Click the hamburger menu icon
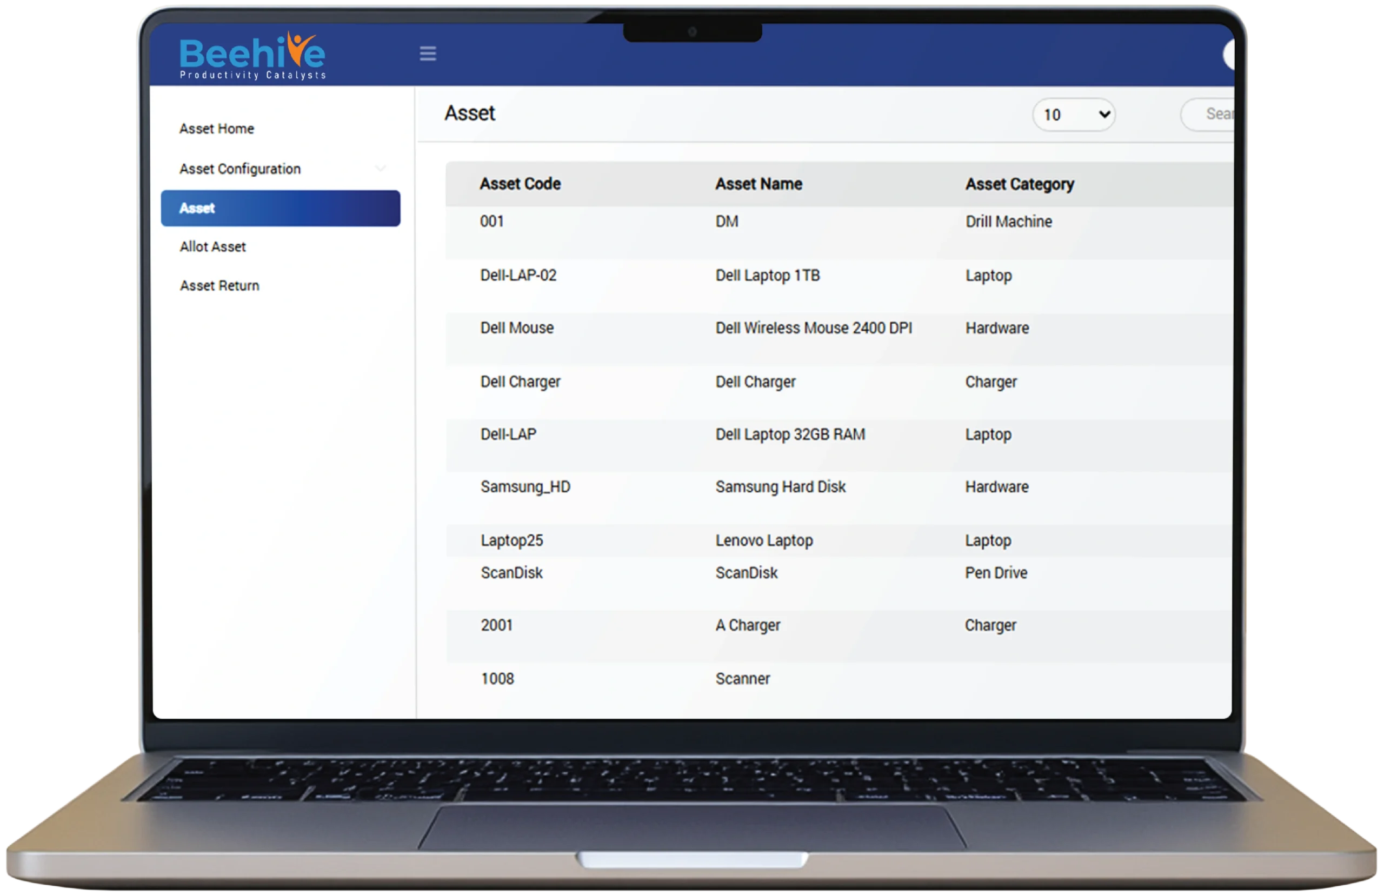Screen dimensions: 1384x896 (x=428, y=54)
